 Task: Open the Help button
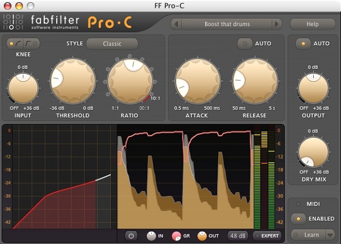[x=313, y=24]
